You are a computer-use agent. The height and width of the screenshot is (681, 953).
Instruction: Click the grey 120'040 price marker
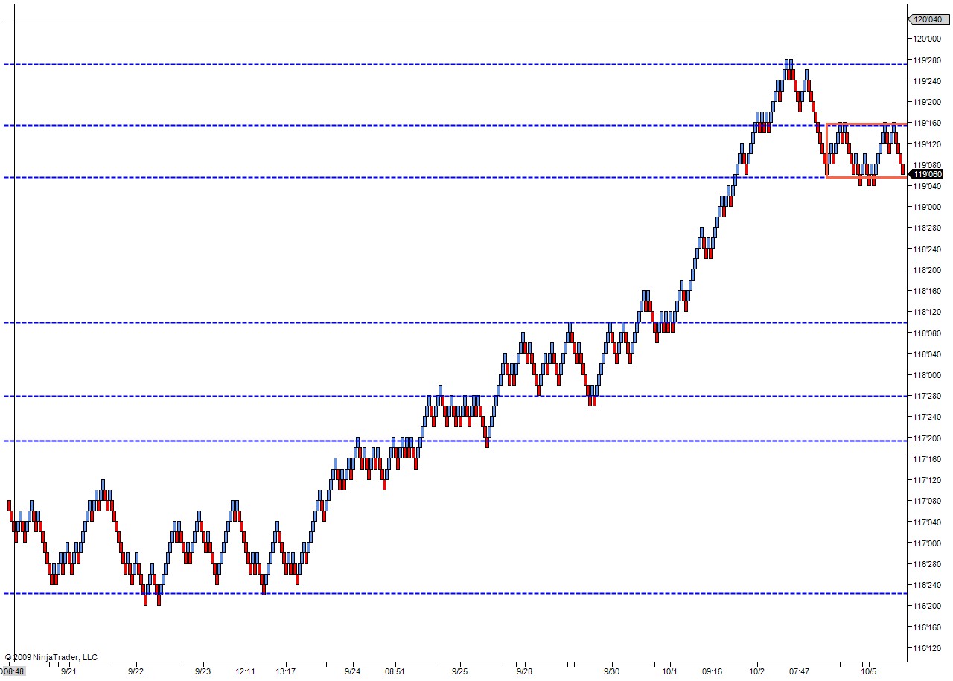(x=928, y=20)
